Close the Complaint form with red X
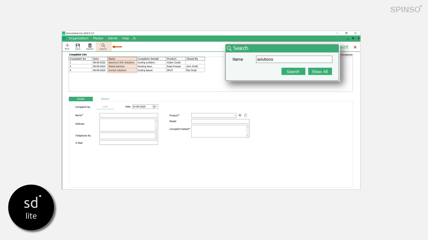This screenshot has width=428, height=240. [x=355, y=47]
